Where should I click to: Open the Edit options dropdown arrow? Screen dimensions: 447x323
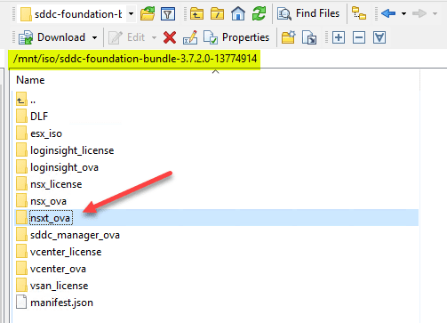click(x=154, y=37)
